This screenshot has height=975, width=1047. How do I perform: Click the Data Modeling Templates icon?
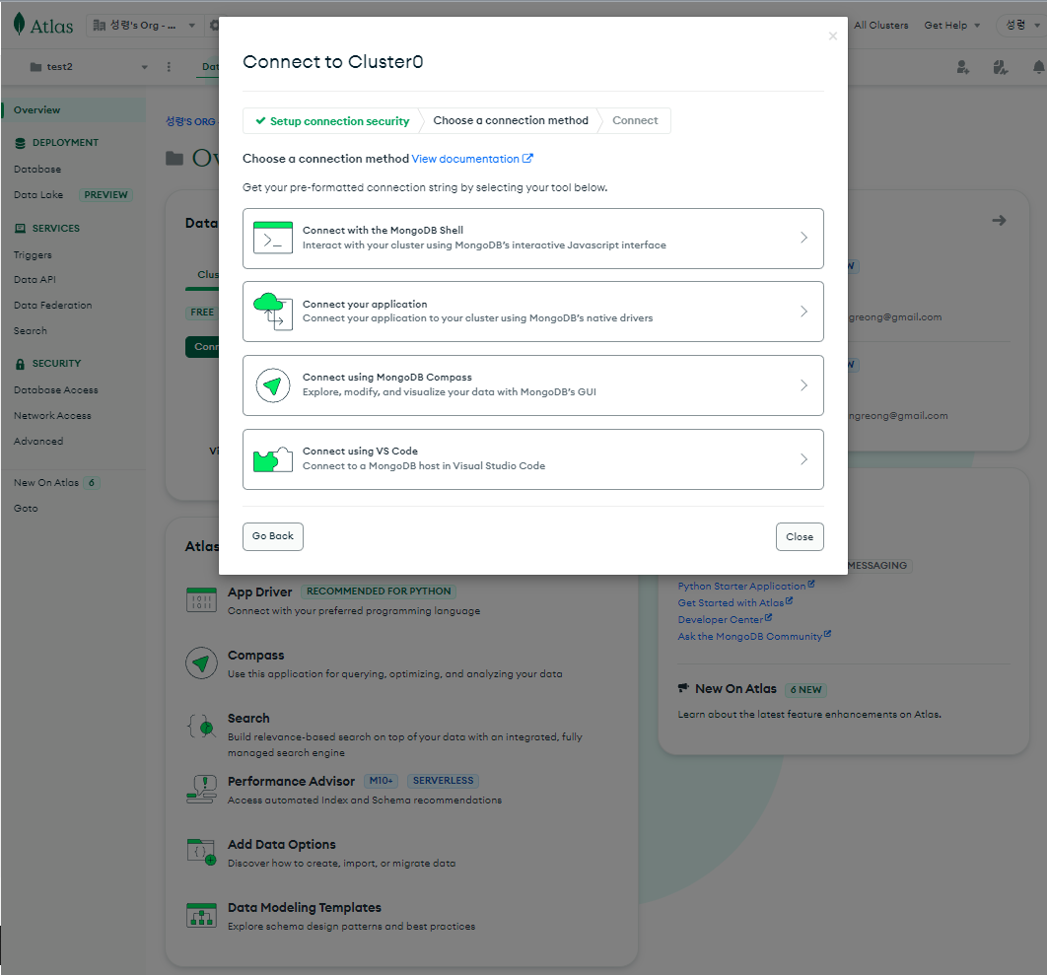click(201, 915)
